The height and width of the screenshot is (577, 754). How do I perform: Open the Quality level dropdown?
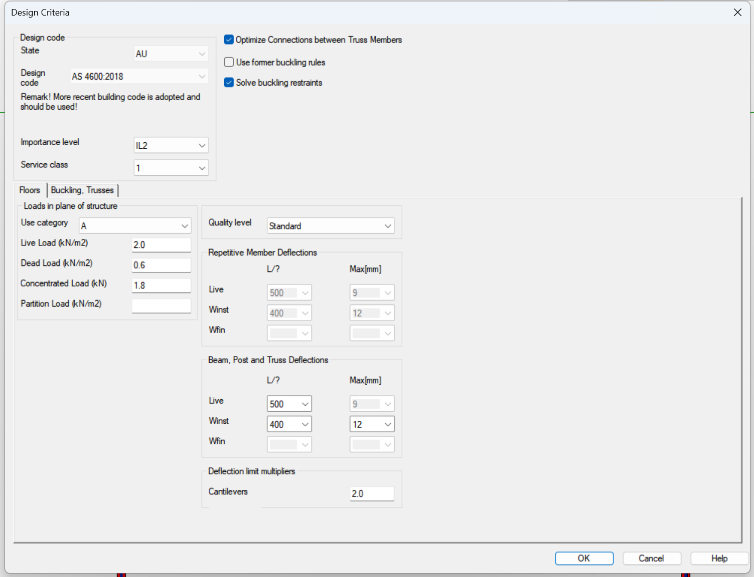330,226
